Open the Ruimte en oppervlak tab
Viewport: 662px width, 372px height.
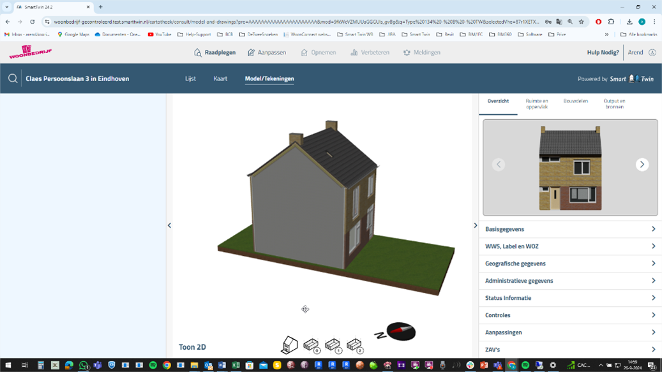coord(536,103)
